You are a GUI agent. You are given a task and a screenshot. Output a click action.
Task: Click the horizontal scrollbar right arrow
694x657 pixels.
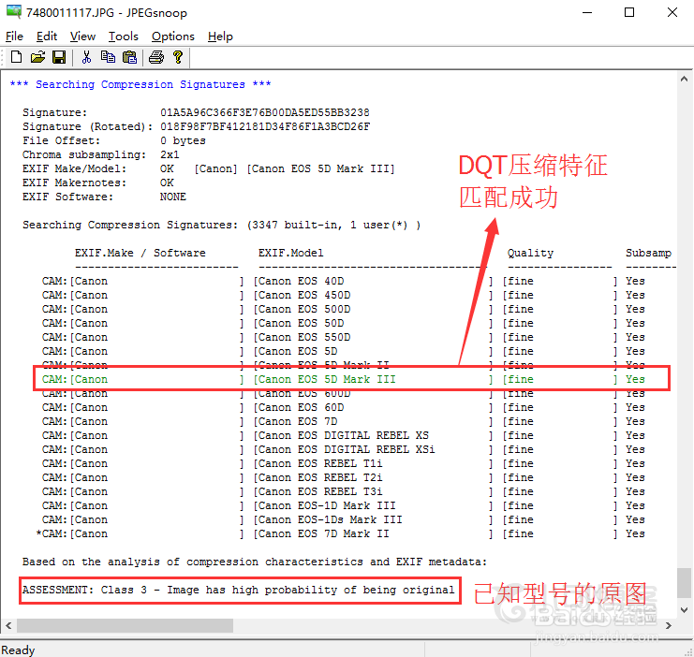point(669,625)
